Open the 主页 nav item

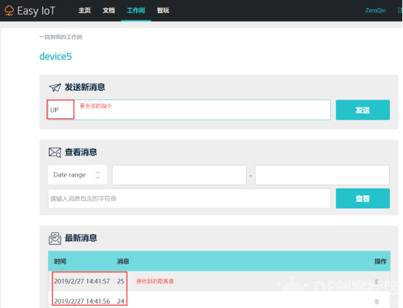tap(84, 10)
